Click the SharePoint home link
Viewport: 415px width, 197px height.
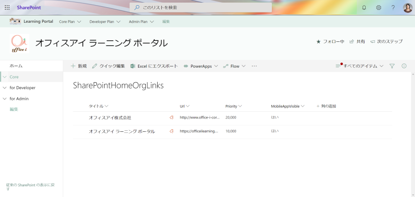29,7
